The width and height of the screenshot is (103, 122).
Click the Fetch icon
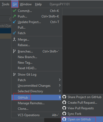[x=14, y=33]
